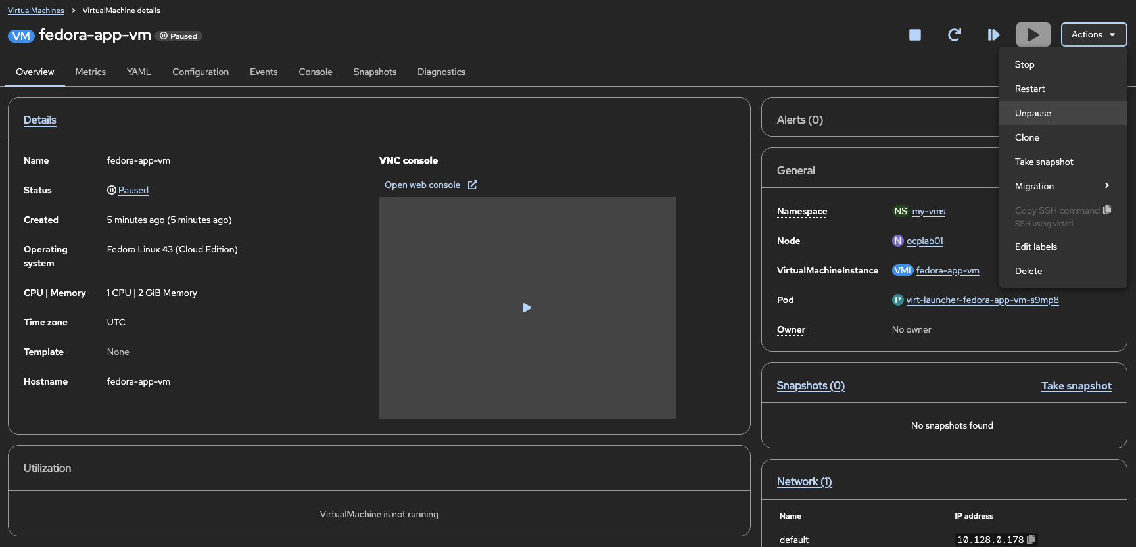Open the Actions dropdown
The height and width of the screenshot is (547, 1136).
[x=1094, y=35]
